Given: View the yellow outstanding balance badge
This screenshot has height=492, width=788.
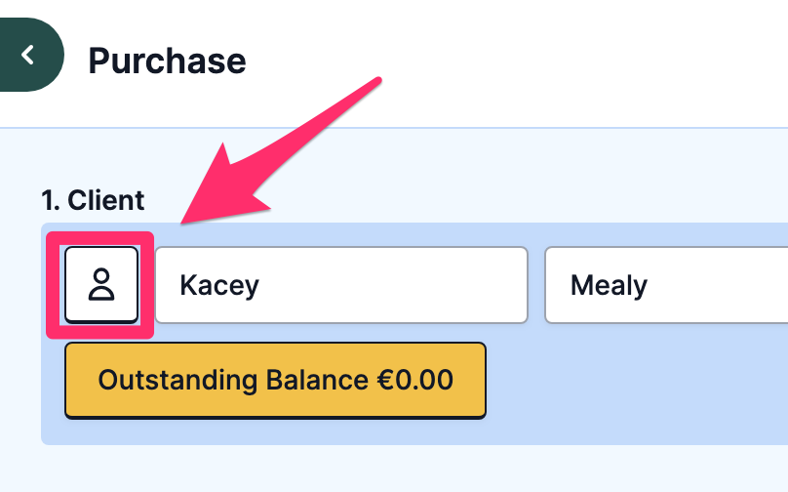Looking at the screenshot, I should tap(275, 381).
